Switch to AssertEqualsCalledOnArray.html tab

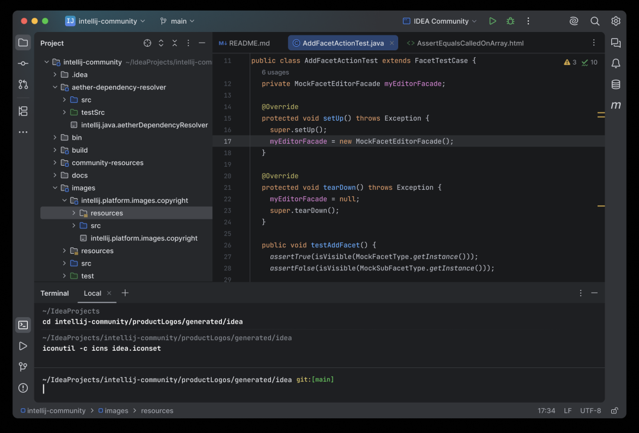point(466,43)
